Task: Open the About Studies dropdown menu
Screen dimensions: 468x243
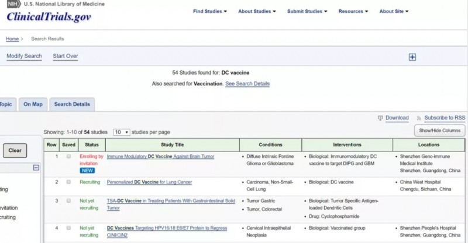Action: coord(257,11)
